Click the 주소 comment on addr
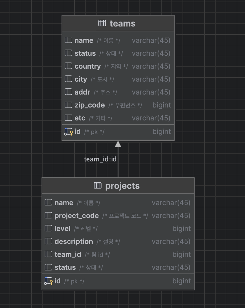Screen dimensions: 245x308 point(106,92)
